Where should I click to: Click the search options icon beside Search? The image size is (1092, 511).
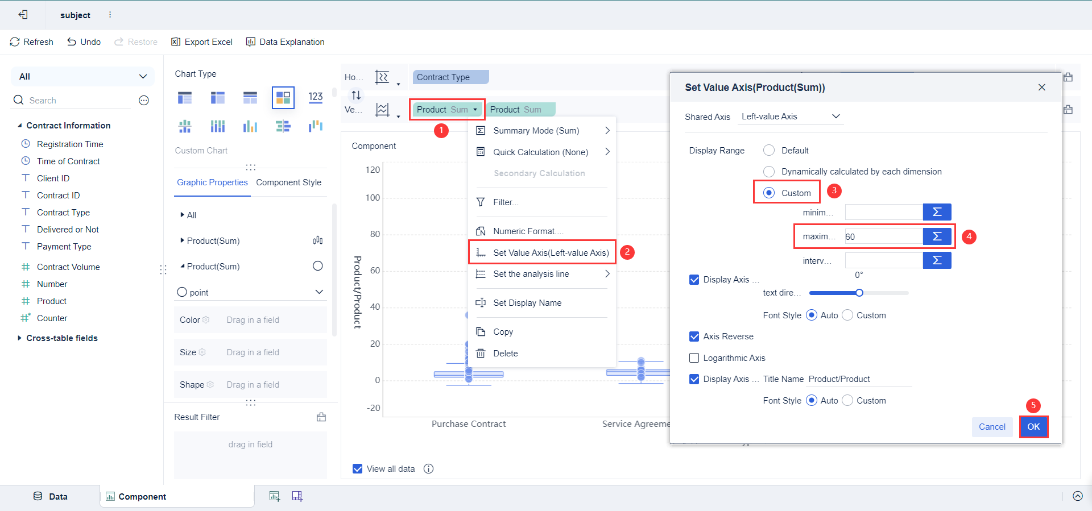tap(144, 101)
